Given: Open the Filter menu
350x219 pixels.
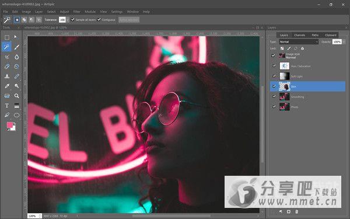Looking at the screenshot, I should 77,12.
